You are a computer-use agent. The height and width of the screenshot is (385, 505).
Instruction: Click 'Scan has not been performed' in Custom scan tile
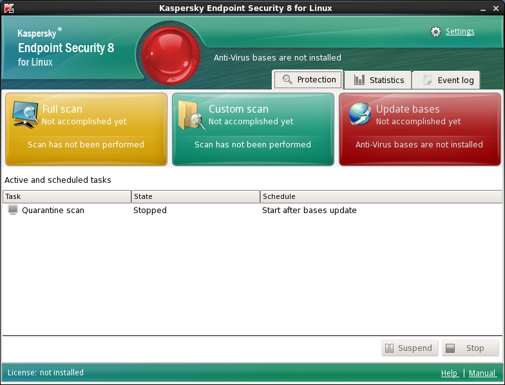point(252,144)
